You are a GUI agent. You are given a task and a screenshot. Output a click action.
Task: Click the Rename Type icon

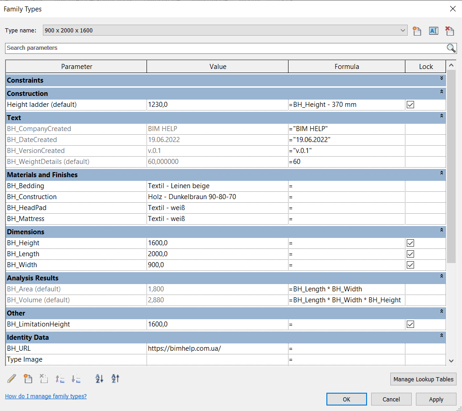pyautogui.click(x=433, y=31)
